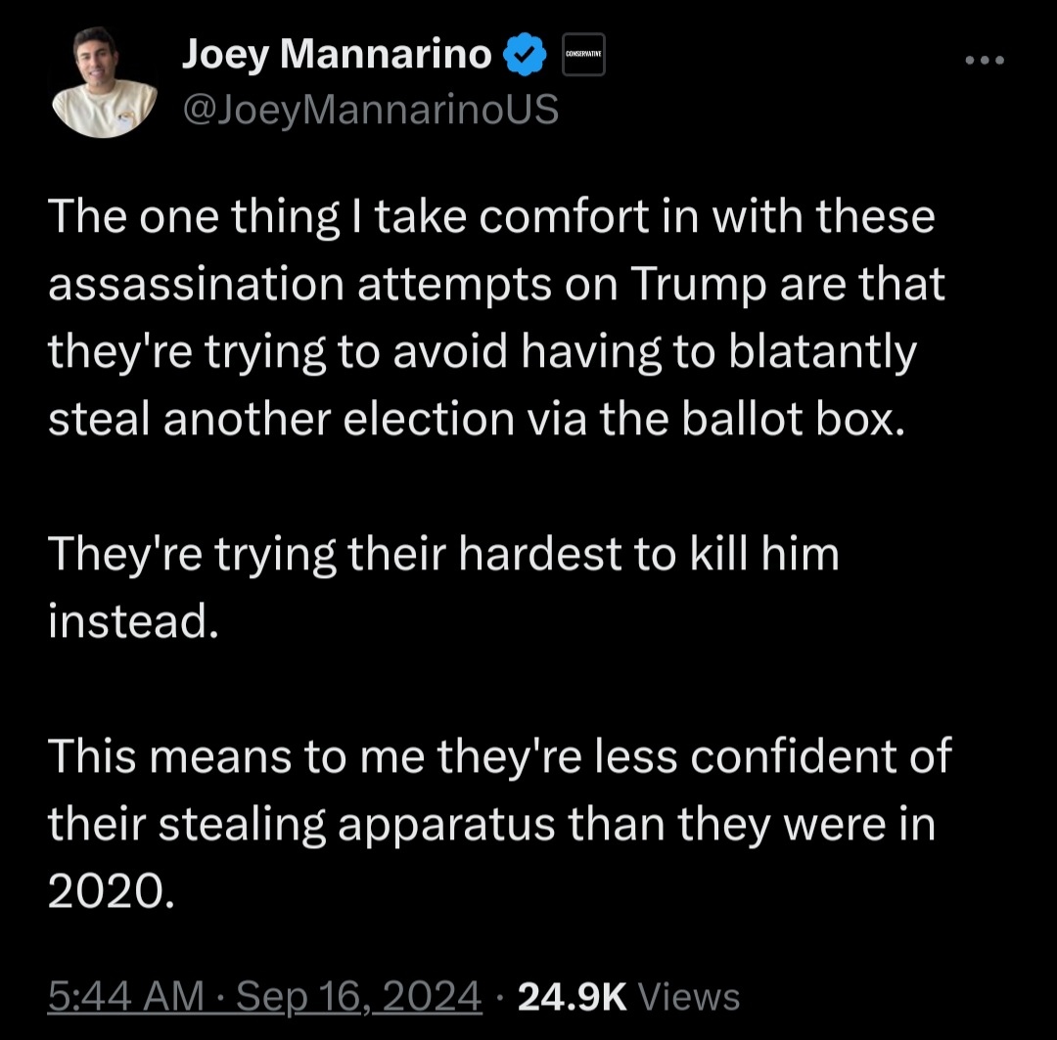The image size is (1057, 1040).
Task: Click the line 'steal another election via the ballot box.'
Action: click(473, 418)
